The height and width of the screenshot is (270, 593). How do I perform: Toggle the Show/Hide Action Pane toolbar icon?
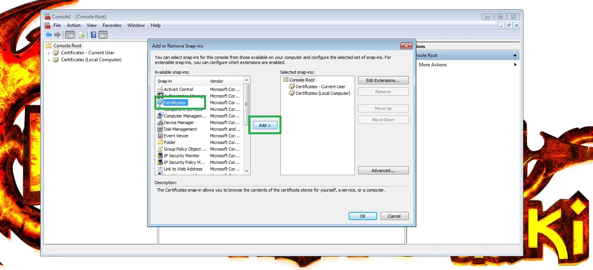103,35
